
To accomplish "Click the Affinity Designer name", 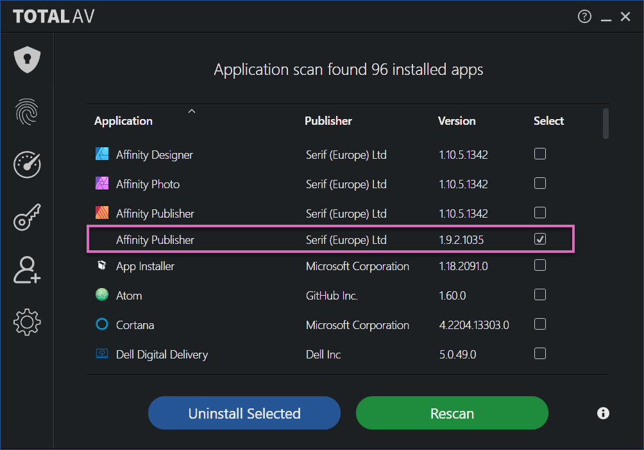I will pyautogui.click(x=155, y=155).
